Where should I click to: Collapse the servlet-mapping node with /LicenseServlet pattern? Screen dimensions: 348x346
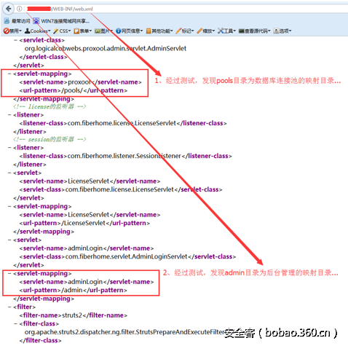tap(9, 206)
